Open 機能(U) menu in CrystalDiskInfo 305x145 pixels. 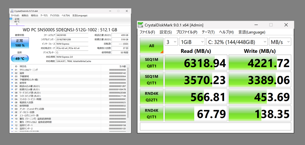34,16
